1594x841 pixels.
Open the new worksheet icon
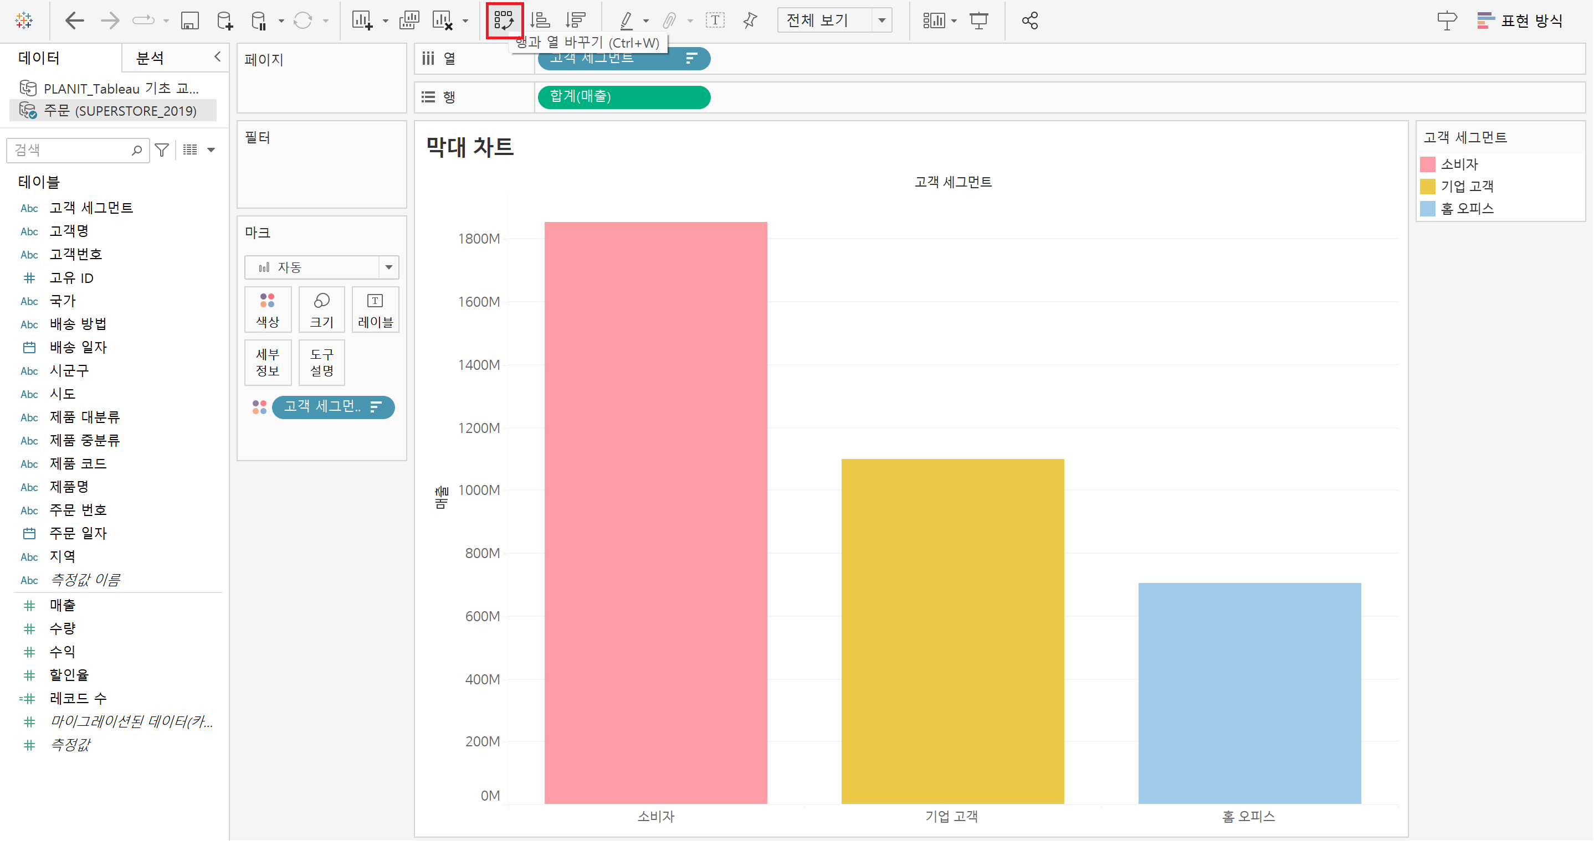point(362,20)
